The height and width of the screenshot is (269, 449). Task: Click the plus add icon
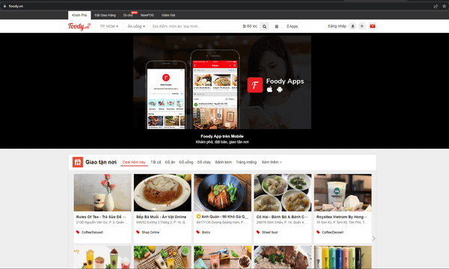pos(362,26)
